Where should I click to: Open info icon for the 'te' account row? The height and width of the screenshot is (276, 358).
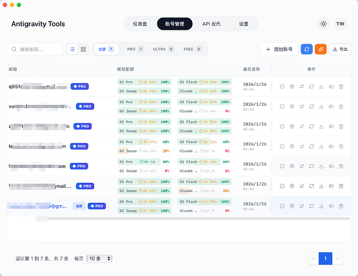tap(282, 146)
